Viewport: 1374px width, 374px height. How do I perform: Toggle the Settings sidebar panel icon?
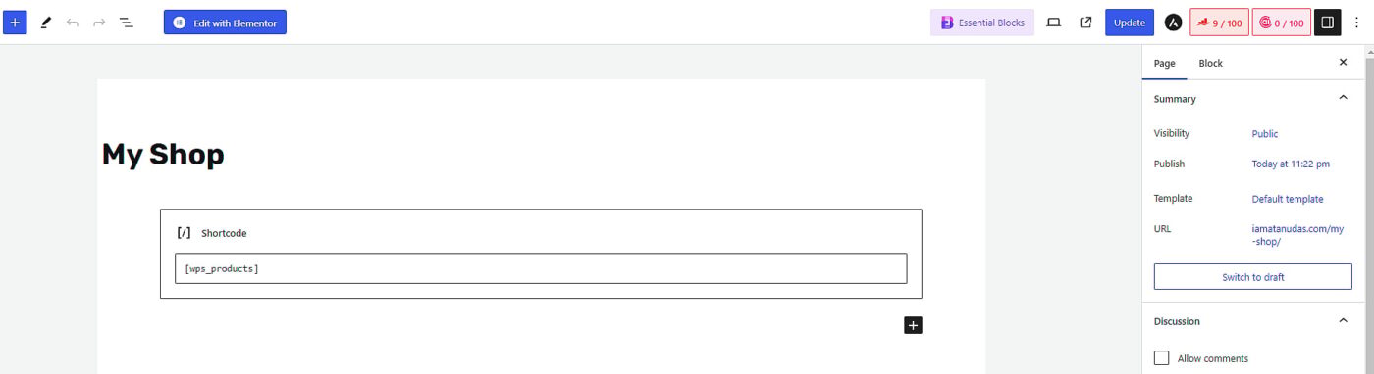[x=1327, y=23]
